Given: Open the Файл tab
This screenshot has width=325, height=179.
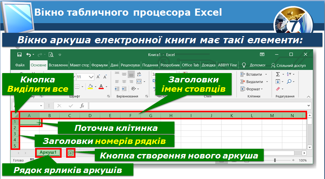Looking at the screenshot, I should click(20, 65).
